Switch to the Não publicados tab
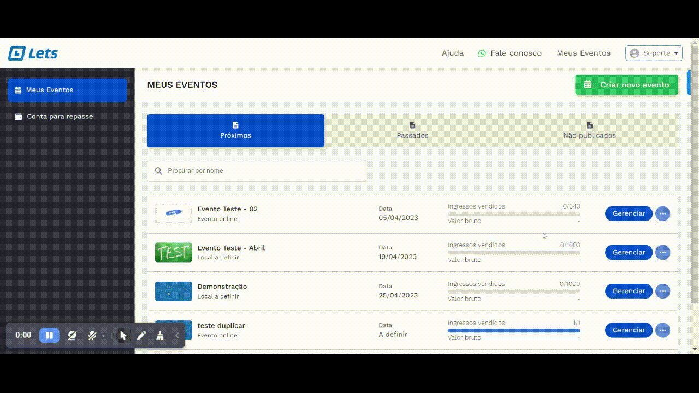Viewport: 699px width, 393px height. click(589, 130)
